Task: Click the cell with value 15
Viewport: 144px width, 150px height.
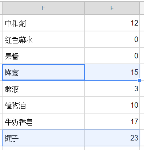Action: tap(112, 72)
